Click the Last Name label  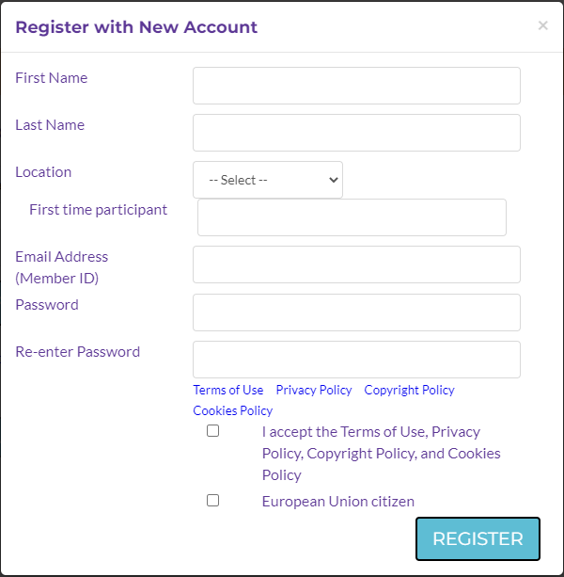tap(50, 125)
